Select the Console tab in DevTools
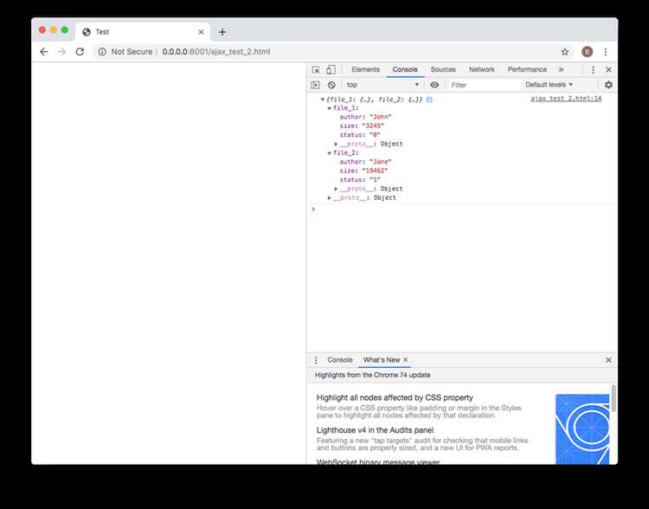 [x=405, y=69]
